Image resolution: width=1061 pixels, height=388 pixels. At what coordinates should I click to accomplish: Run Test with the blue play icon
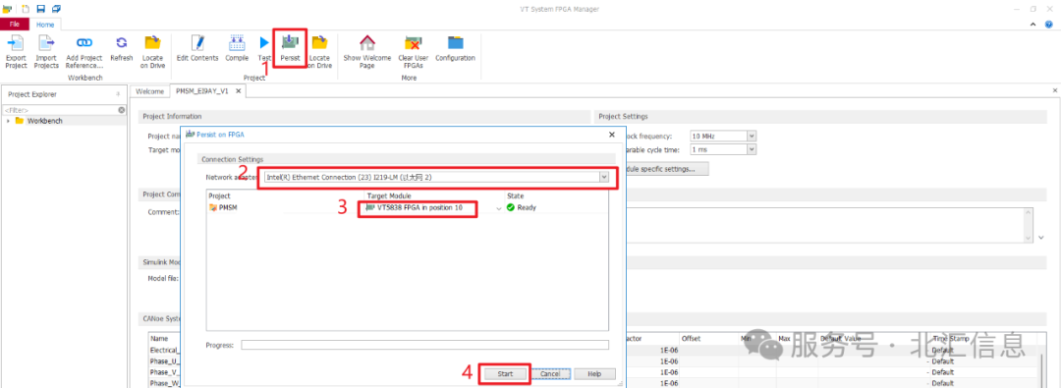pos(264,49)
